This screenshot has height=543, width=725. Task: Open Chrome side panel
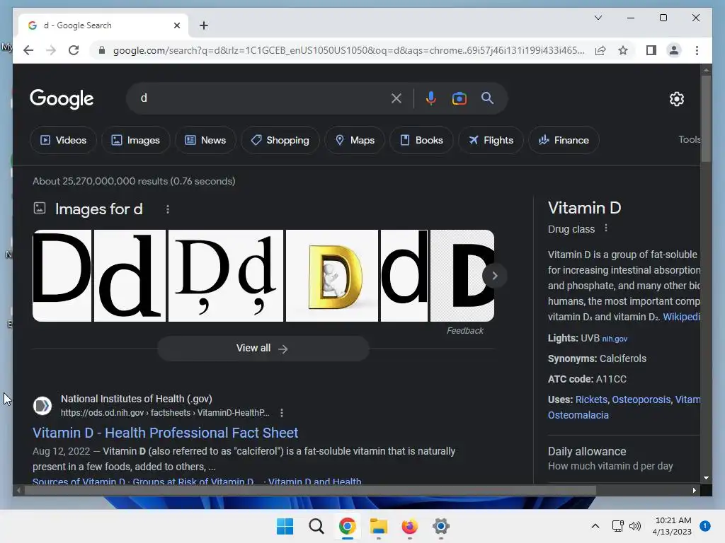pyautogui.click(x=651, y=50)
